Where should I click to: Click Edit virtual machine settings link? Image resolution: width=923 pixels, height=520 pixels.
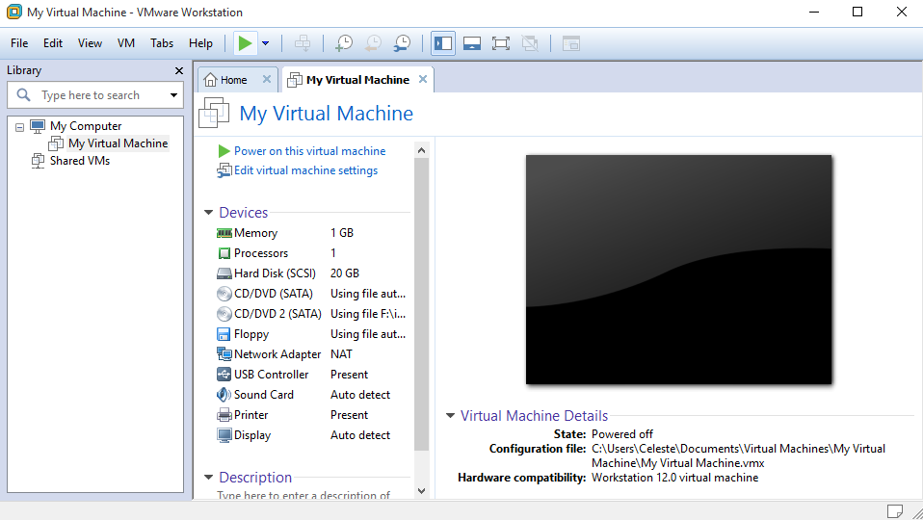pos(305,170)
